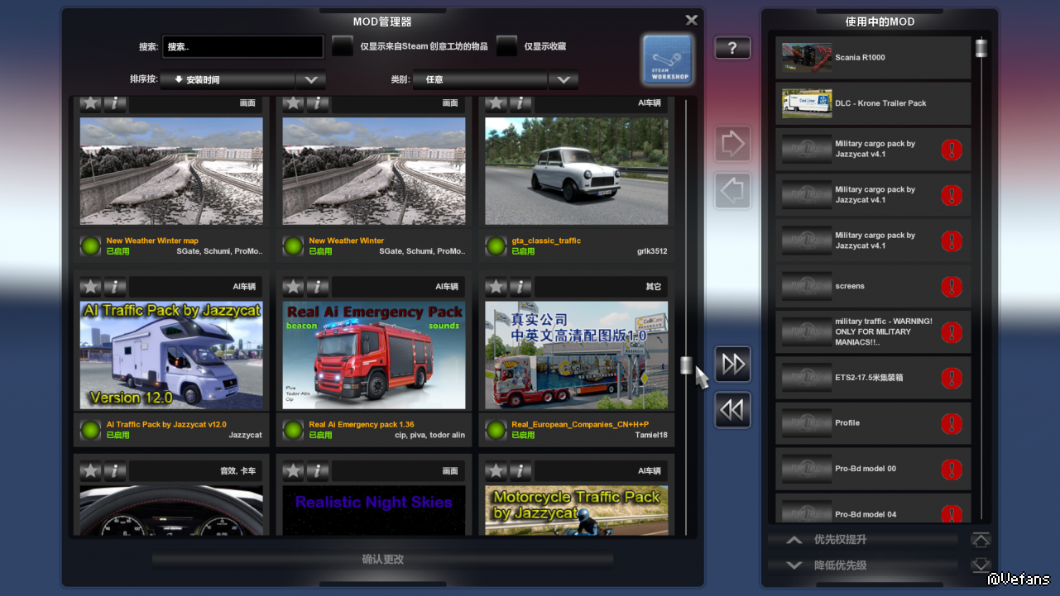Click the double left arrow deactivate-all button
The height and width of the screenshot is (596, 1060).
click(x=732, y=410)
